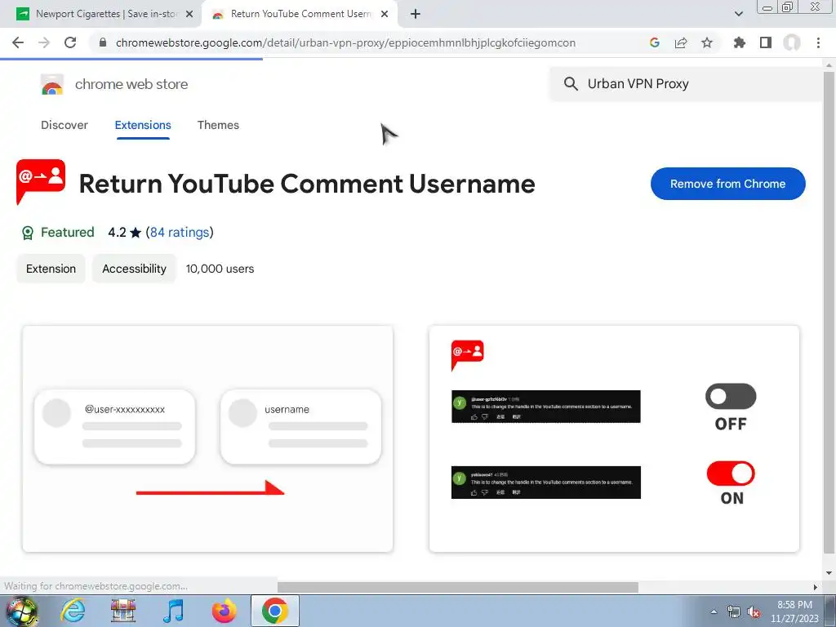Open the taskbar media player note icon
The width and height of the screenshot is (836, 627).
pyautogui.click(x=173, y=611)
